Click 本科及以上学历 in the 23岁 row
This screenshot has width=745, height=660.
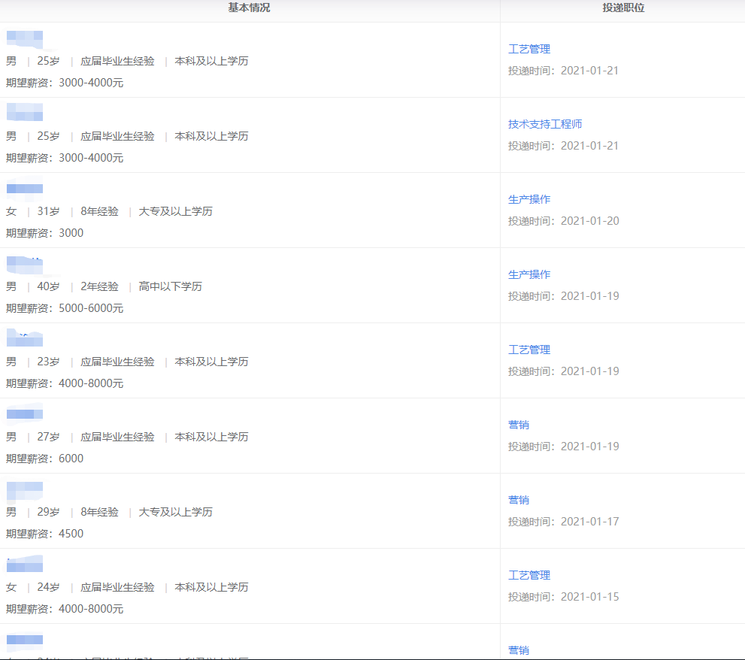211,362
